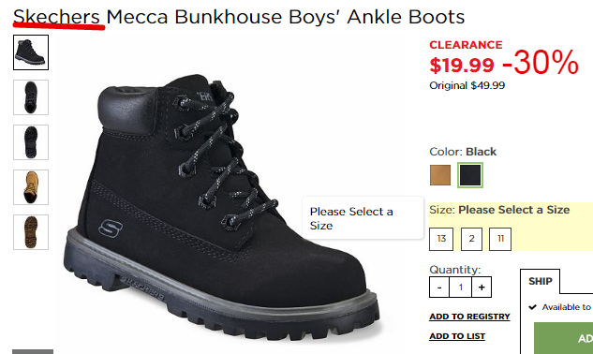
Task: Click the quantity number field
Action: pos(460,288)
